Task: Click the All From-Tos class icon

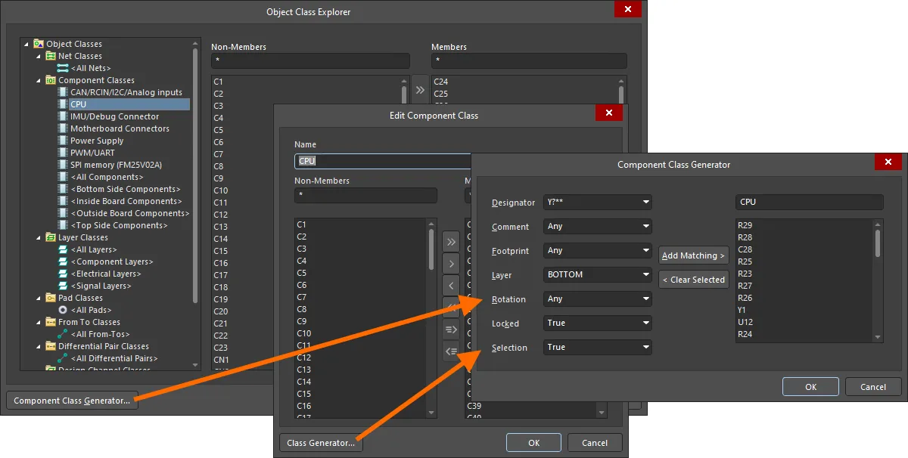Action: click(x=63, y=334)
